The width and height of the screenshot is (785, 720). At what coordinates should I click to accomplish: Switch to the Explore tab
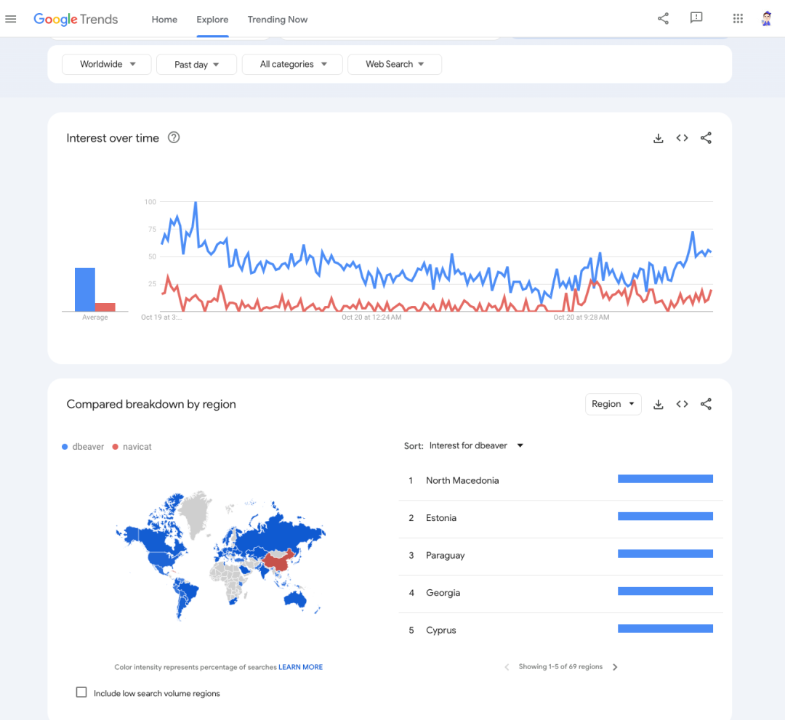(x=212, y=20)
